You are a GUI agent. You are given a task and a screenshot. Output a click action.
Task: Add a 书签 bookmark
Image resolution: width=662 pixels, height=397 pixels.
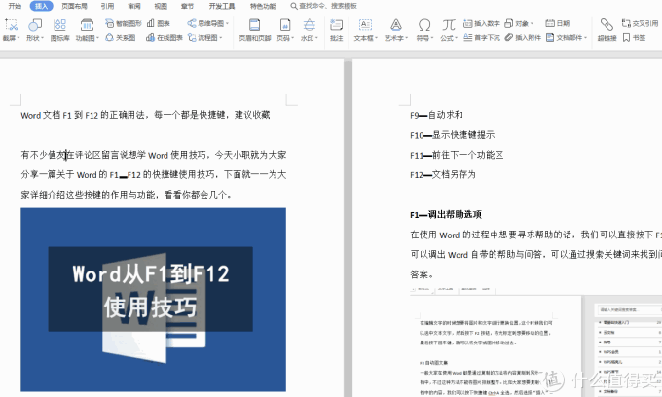point(635,38)
